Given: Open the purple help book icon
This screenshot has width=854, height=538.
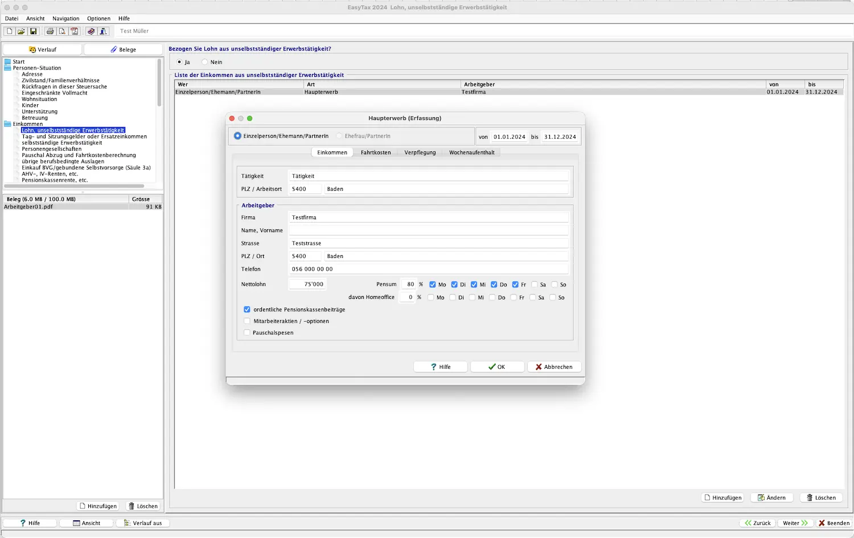Looking at the screenshot, I should click(x=91, y=31).
